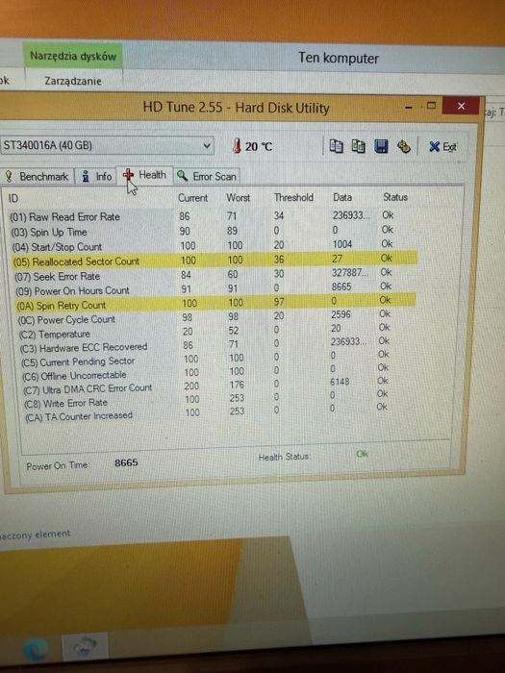Viewport: 505px width, 673px height.
Task: Open the ST340016A drive dropdown
Action: (107, 145)
